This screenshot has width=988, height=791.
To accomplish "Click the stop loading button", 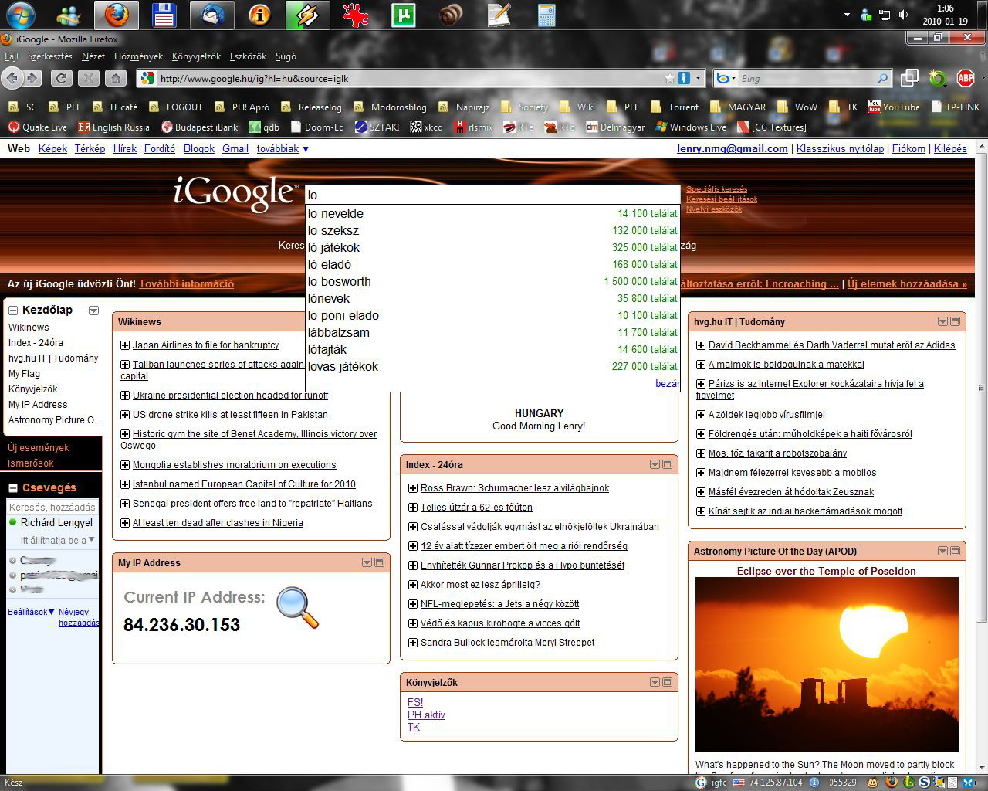I will point(89,78).
